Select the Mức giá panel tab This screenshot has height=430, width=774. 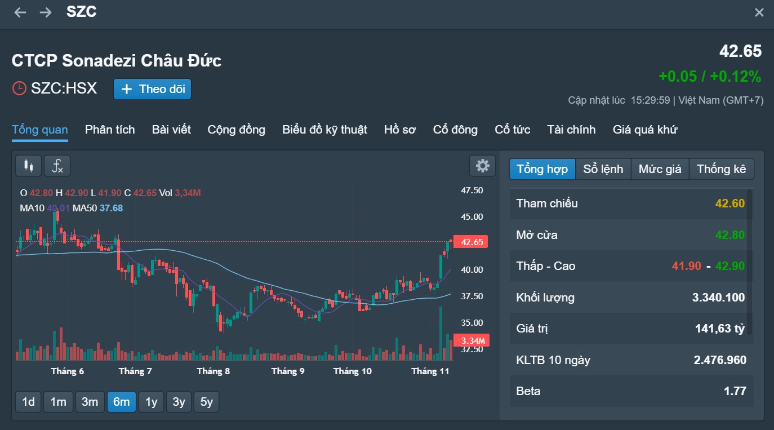coord(660,169)
